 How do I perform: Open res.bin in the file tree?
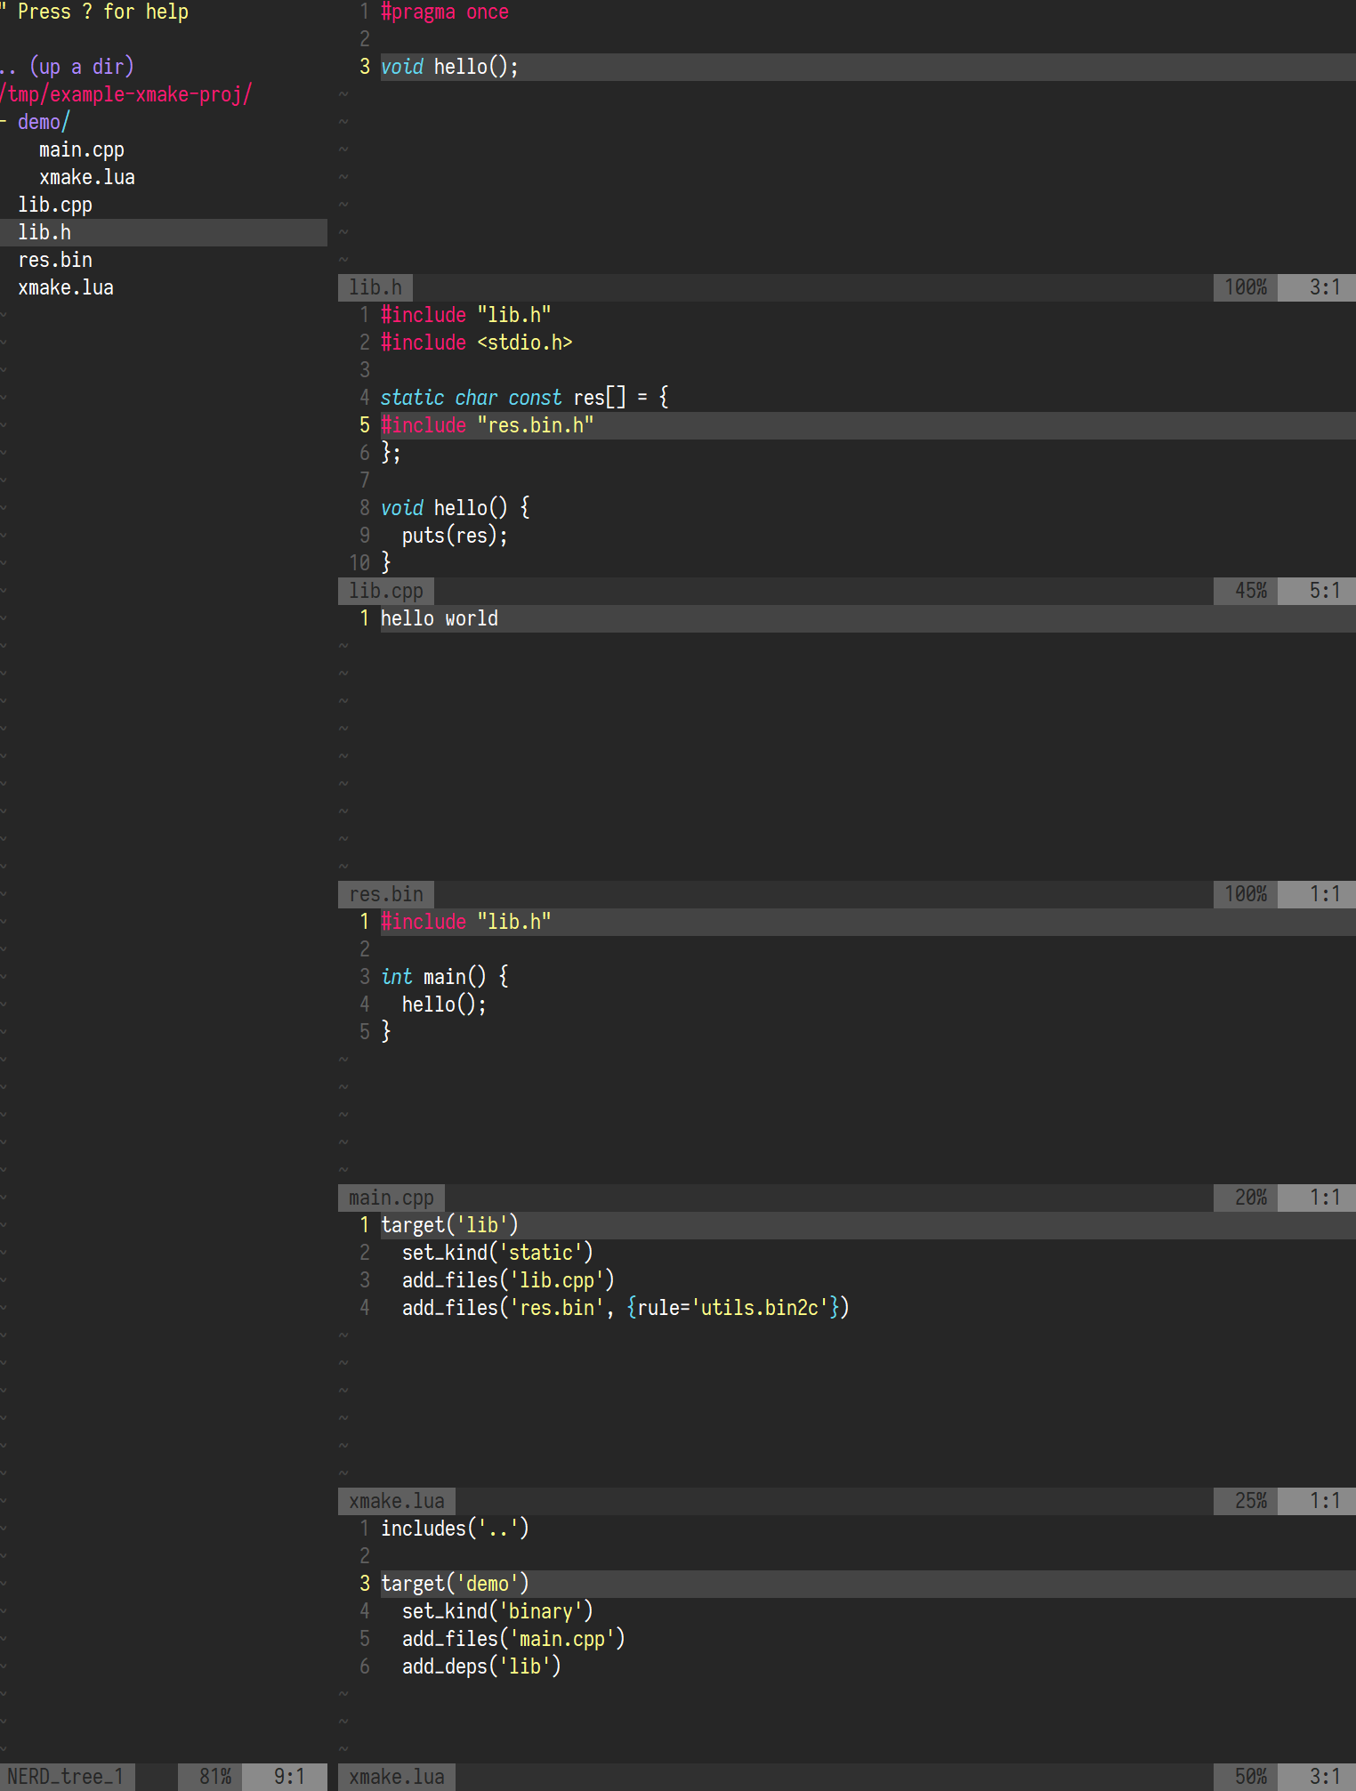tap(55, 260)
